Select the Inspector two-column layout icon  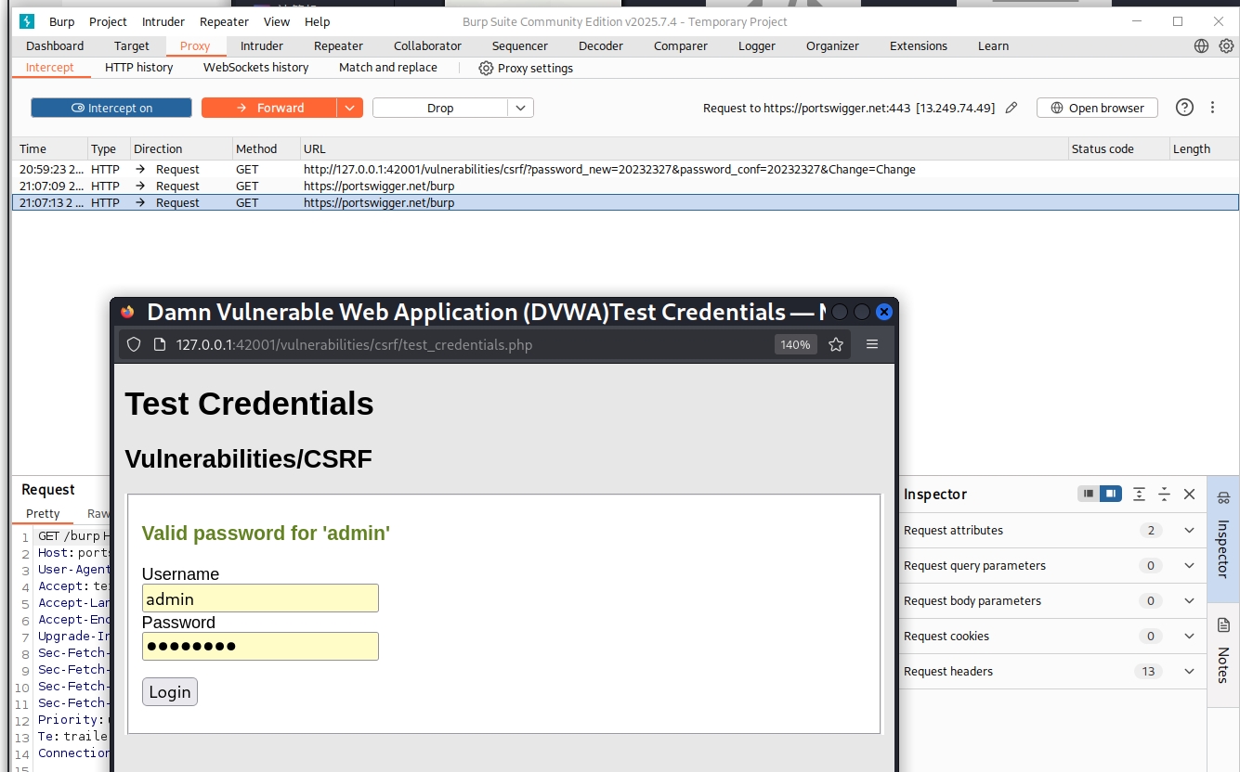click(x=1111, y=494)
